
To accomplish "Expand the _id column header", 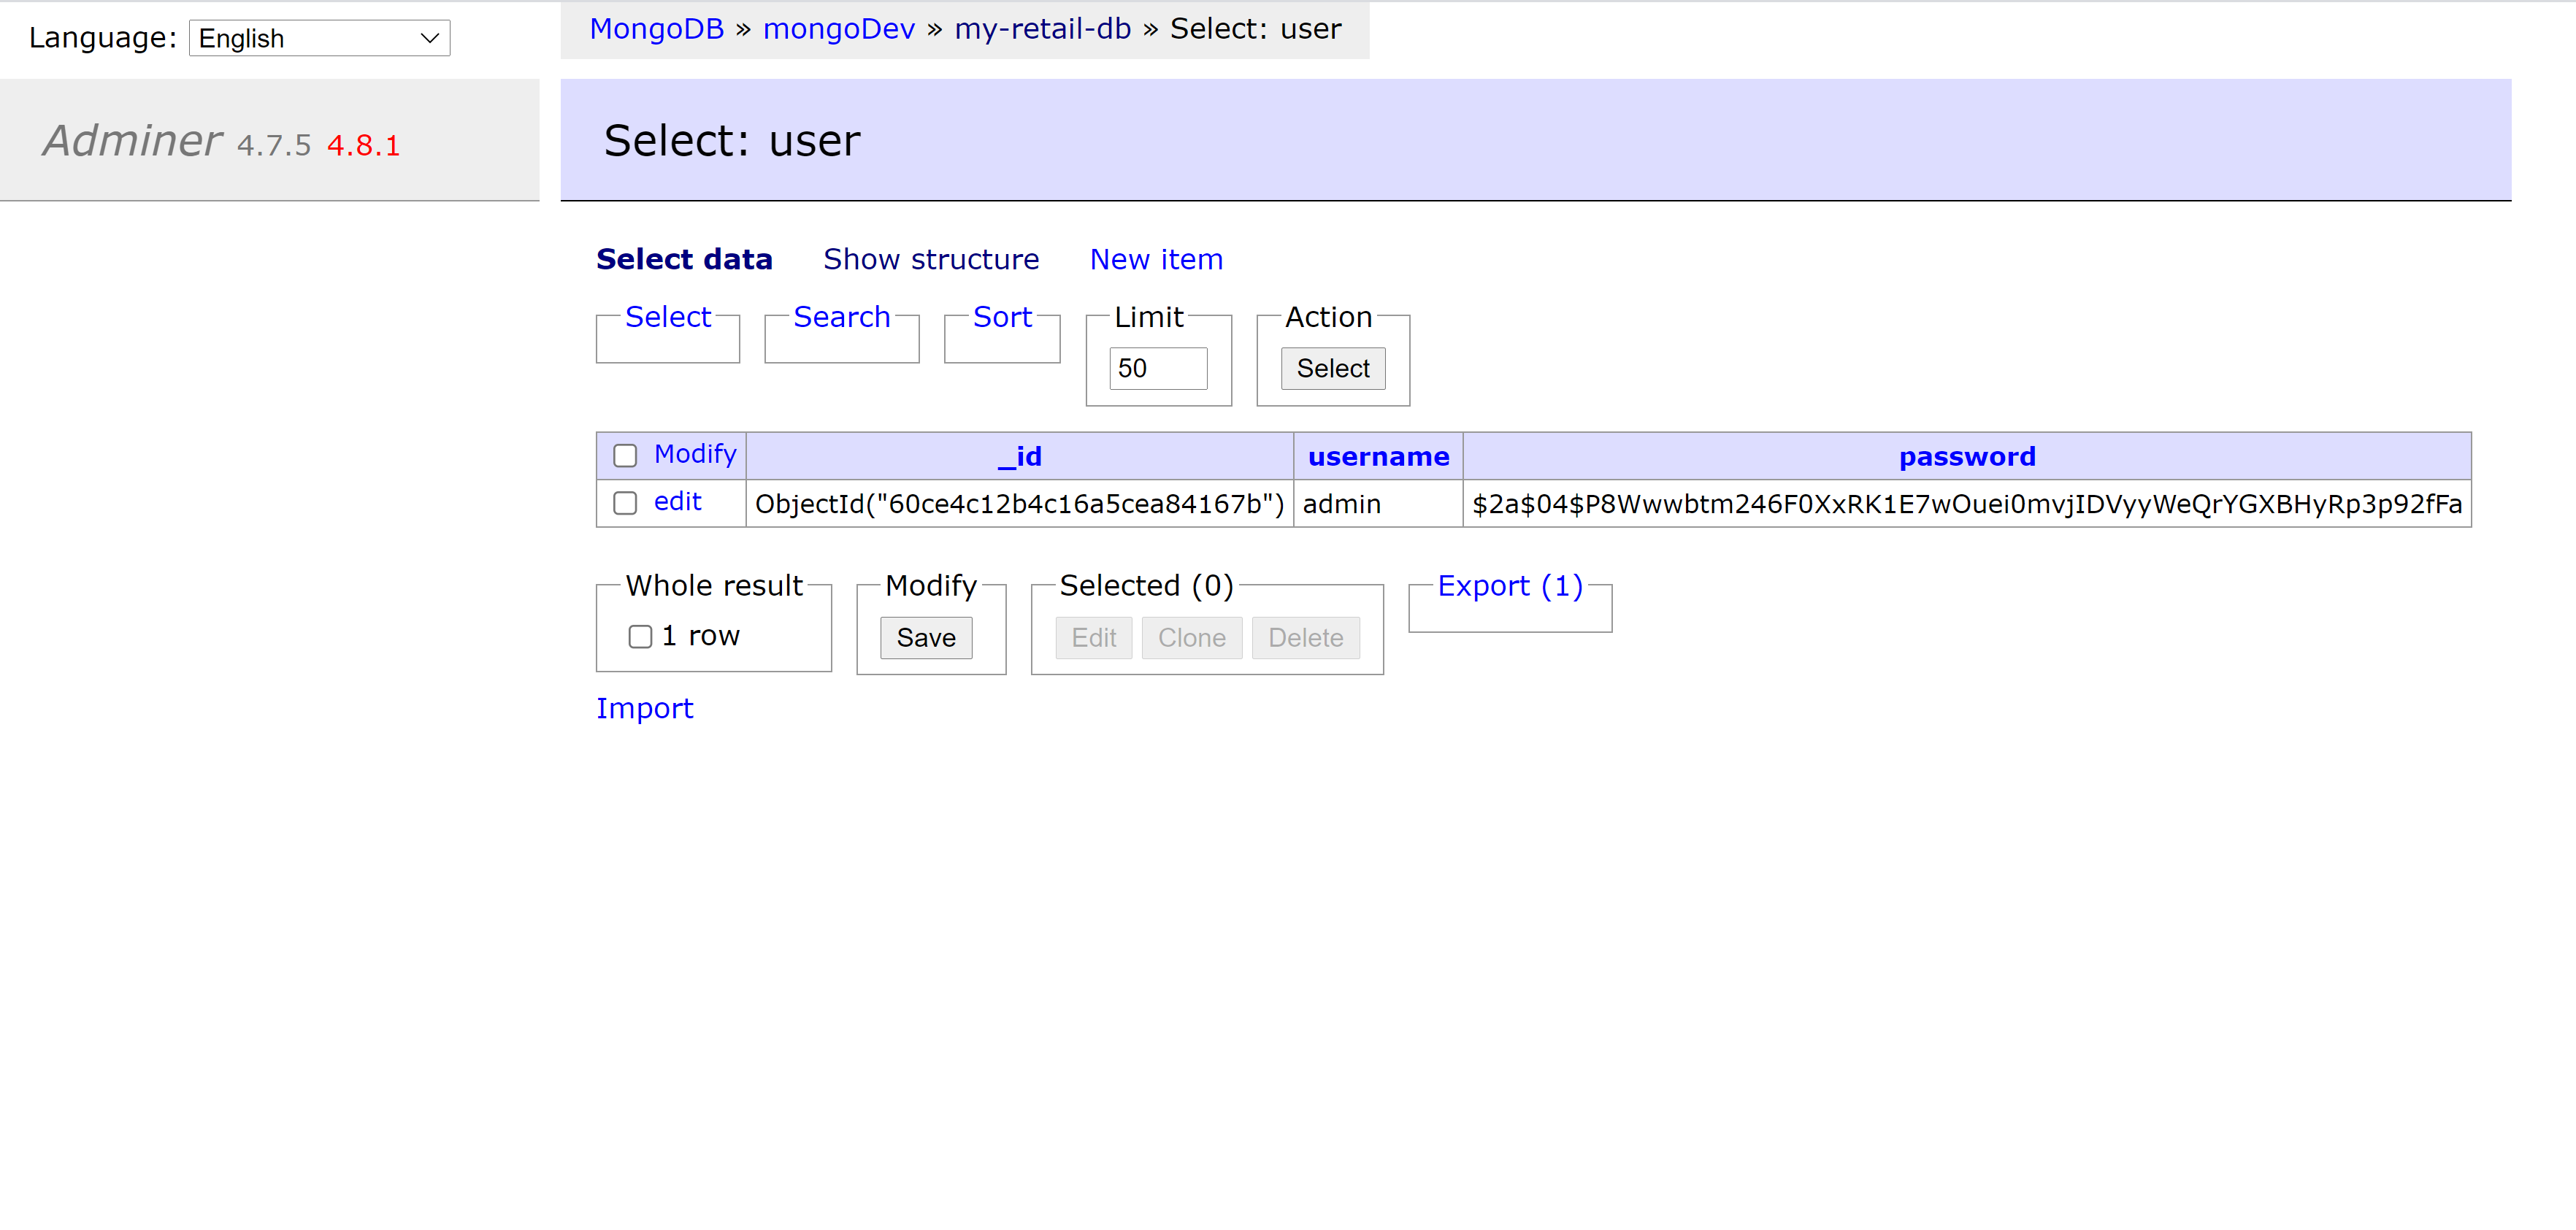I will click(1019, 455).
